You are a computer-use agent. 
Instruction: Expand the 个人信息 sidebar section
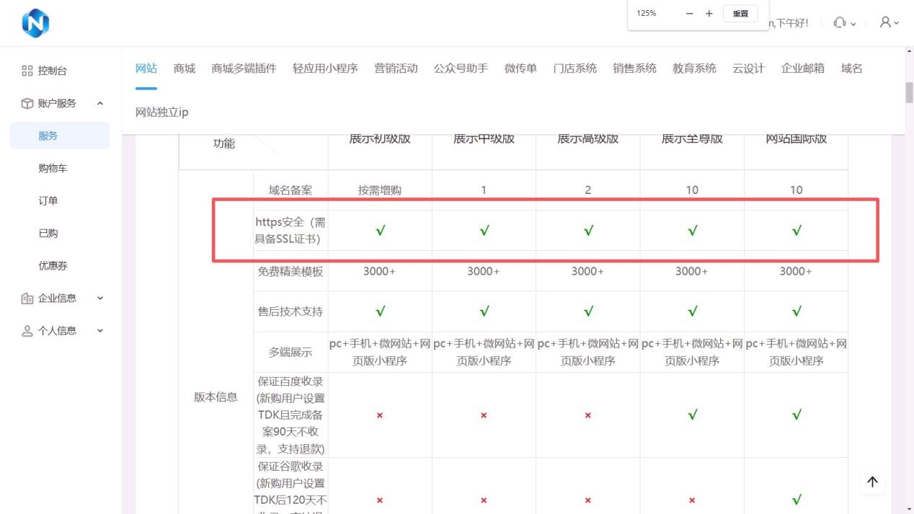tap(100, 330)
